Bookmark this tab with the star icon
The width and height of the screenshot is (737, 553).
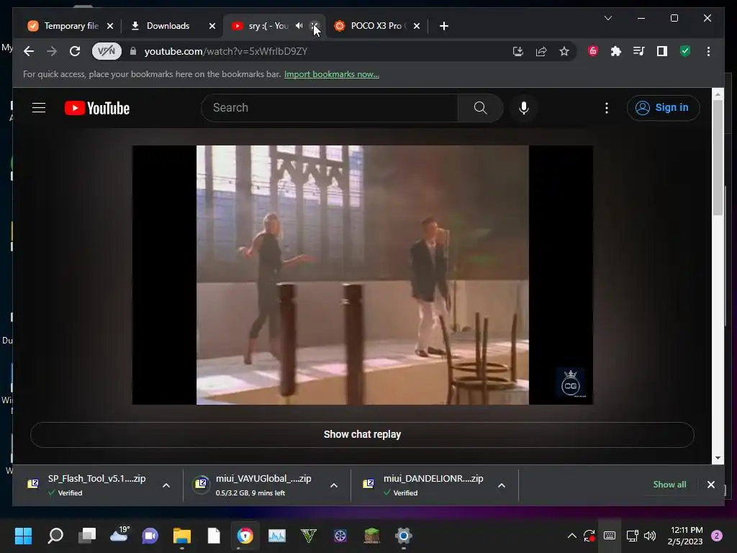pos(564,51)
